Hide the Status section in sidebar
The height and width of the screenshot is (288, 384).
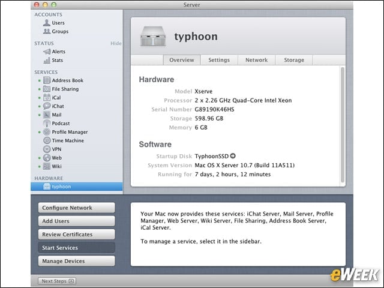(116, 43)
